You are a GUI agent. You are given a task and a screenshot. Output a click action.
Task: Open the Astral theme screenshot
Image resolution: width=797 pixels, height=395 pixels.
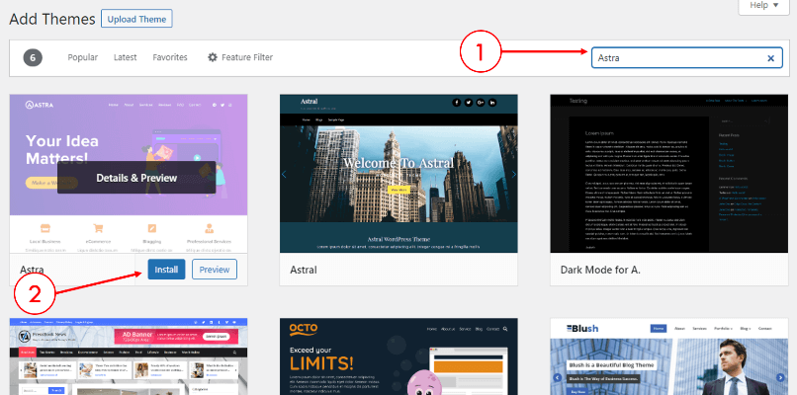398,173
